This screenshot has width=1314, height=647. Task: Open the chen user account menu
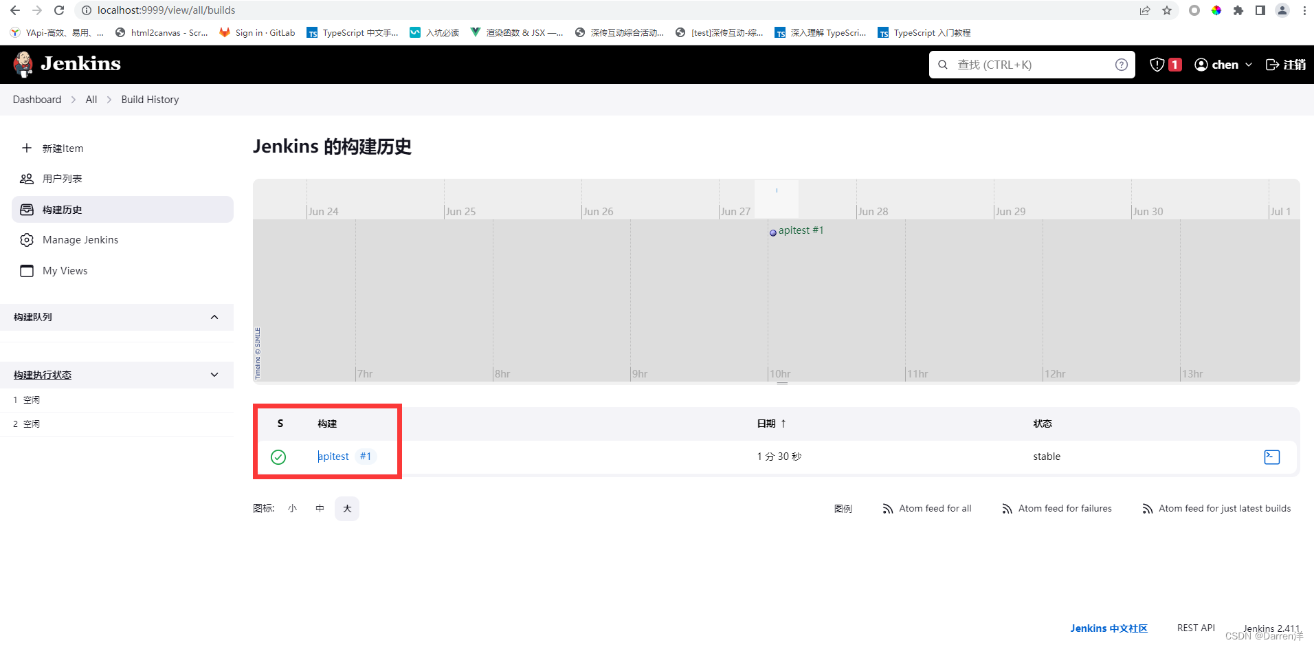pos(1223,65)
